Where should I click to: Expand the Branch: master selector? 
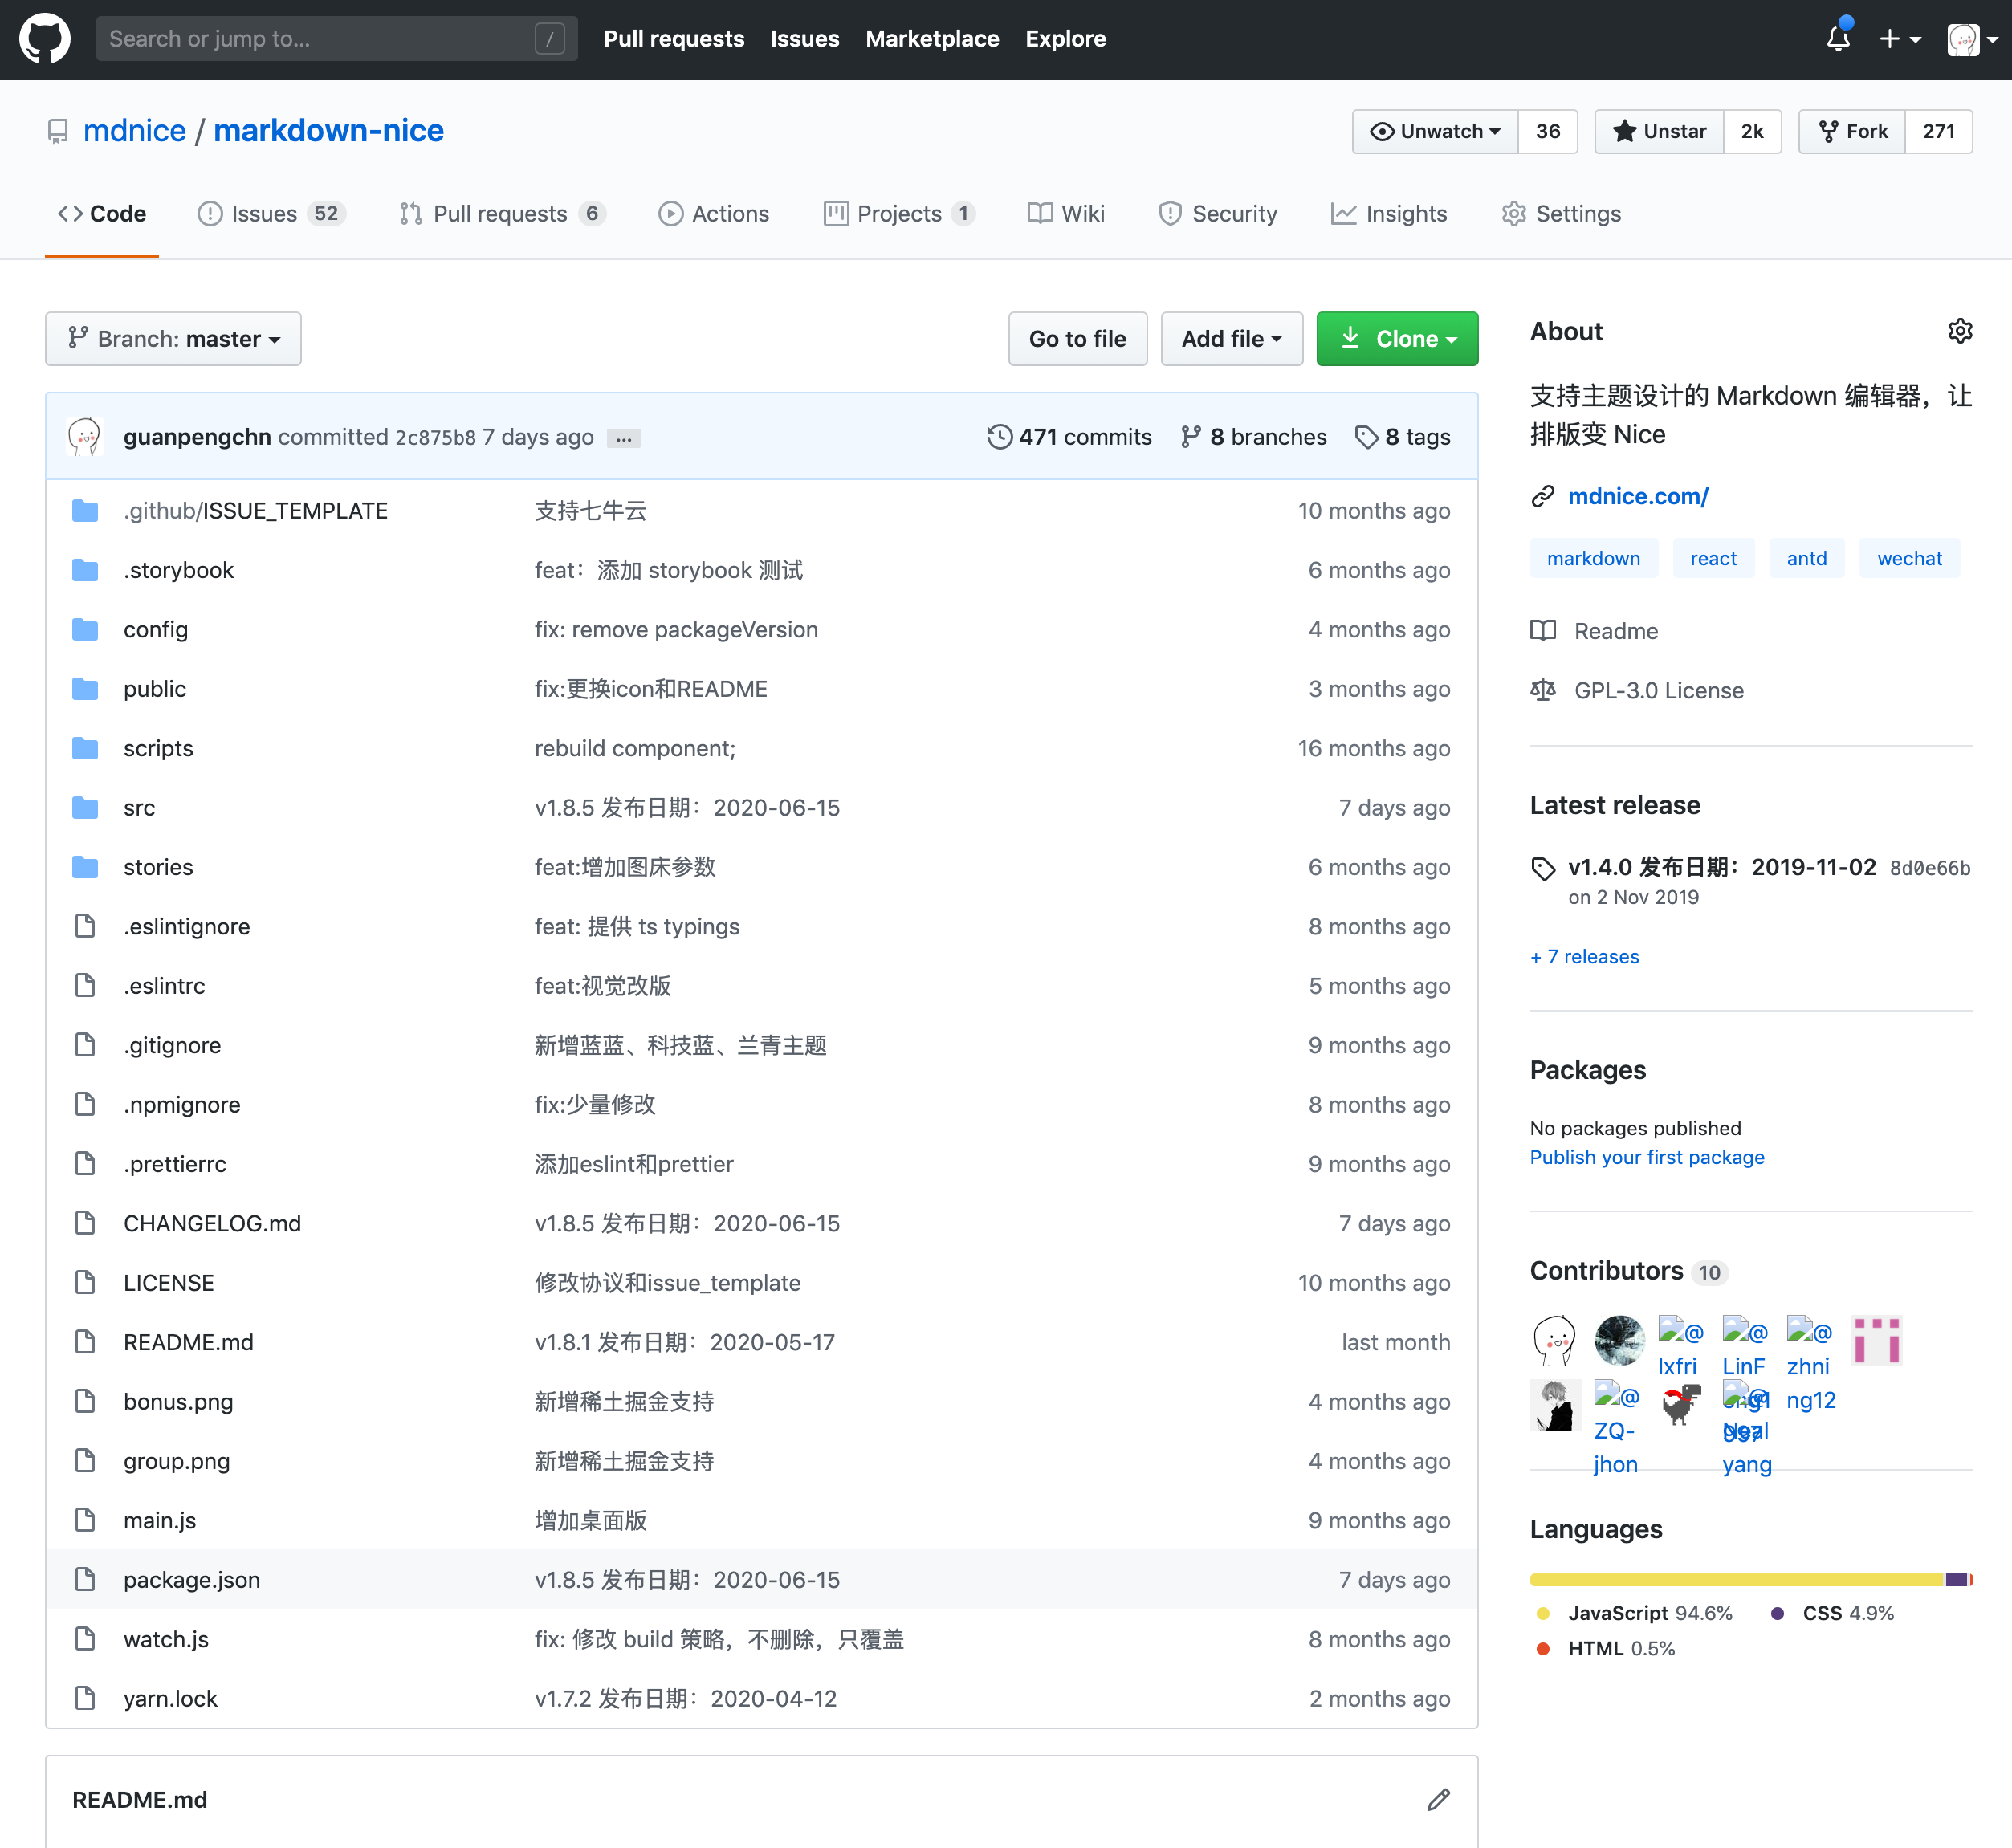point(173,339)
